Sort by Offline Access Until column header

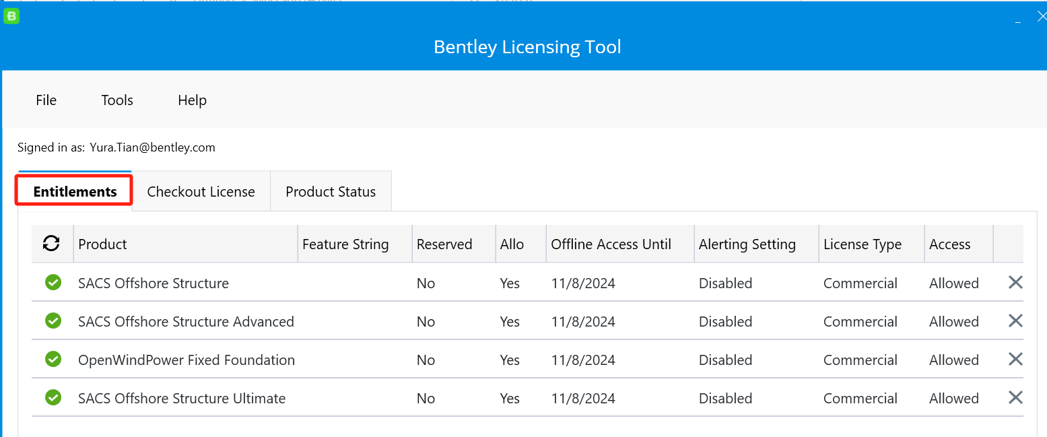click(611, 244)
